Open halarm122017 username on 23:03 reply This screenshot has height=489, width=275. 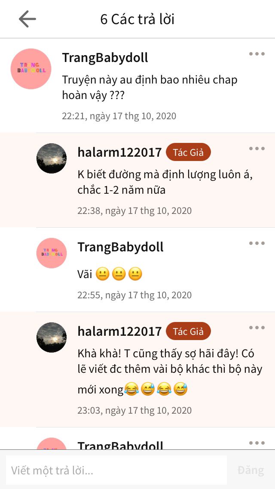pos(119,331)
